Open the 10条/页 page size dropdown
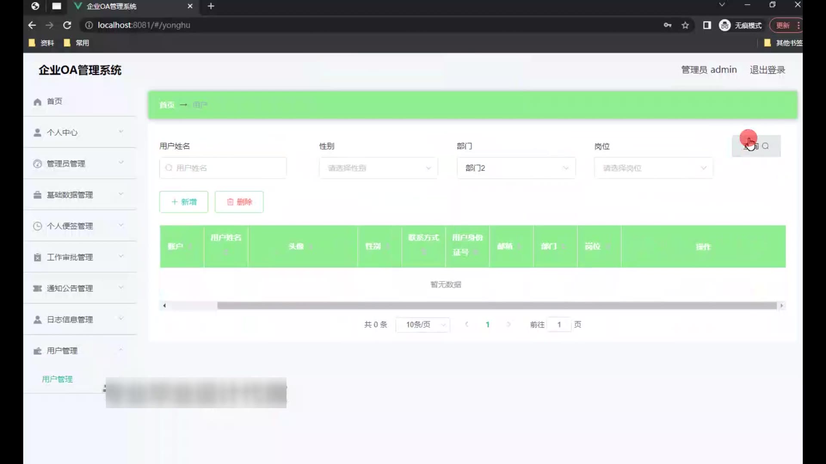 (423, 325)
